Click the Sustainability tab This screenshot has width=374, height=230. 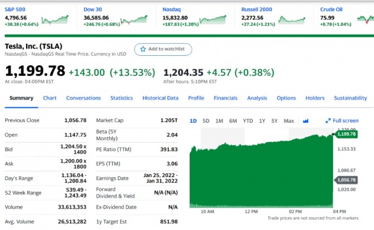350,98
